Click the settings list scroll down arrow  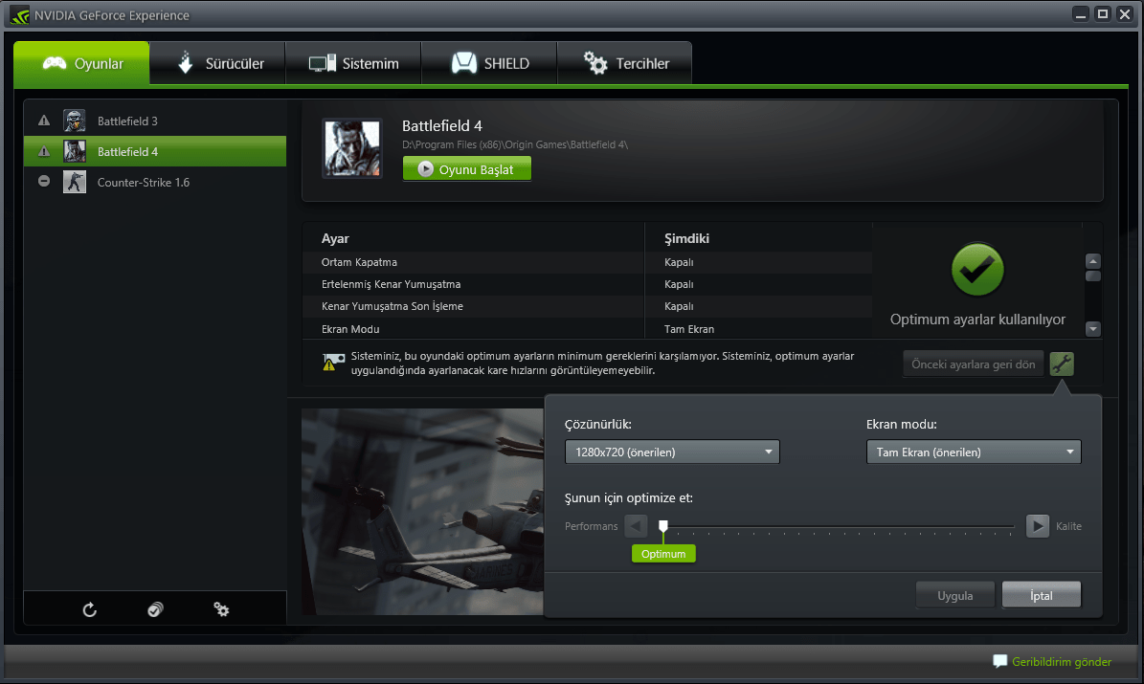point(1093,329)
